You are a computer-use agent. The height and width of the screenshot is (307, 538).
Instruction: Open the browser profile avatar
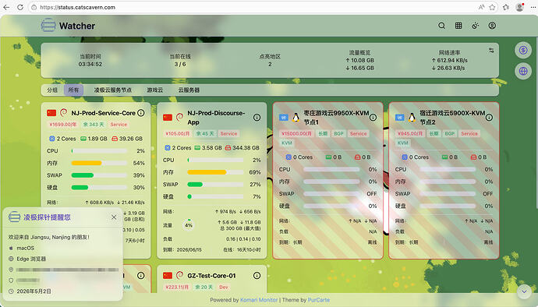pyautogui.click(x=520, y=7)
